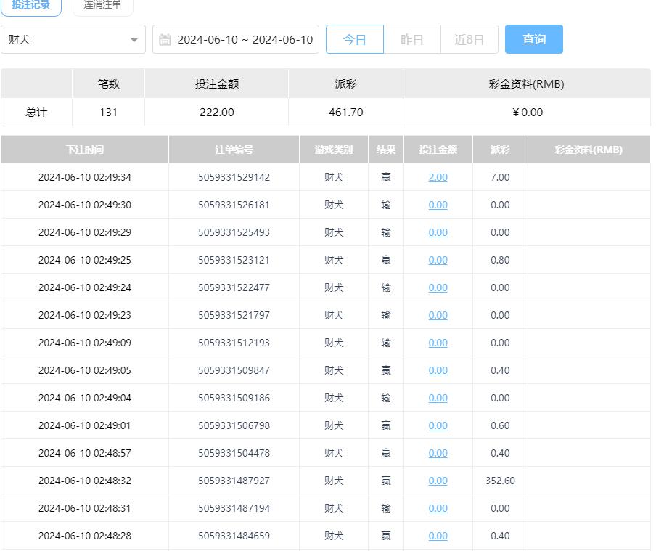Click the 下注时间 column header
Image resolution: width=656 pixels, height=551 pixels.
(84, 150)
